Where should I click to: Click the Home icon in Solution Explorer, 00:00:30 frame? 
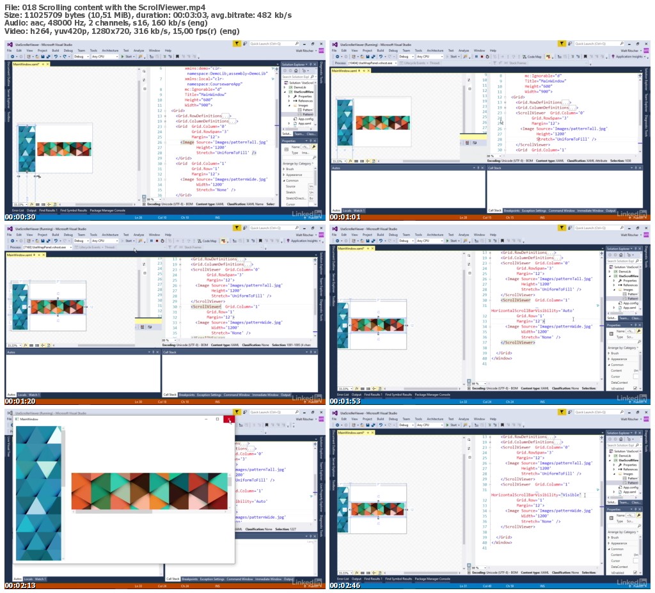(x=296, y=70)
